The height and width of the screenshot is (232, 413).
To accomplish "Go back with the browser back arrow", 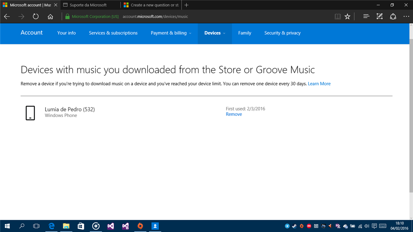I will pos(7,17).
